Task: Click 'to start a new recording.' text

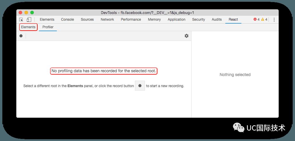Action: click(165, 86)
